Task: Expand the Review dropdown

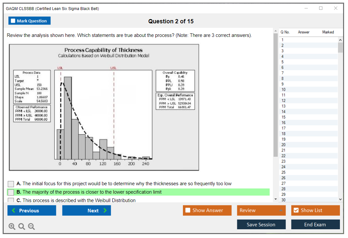Action: click(281, 210)
